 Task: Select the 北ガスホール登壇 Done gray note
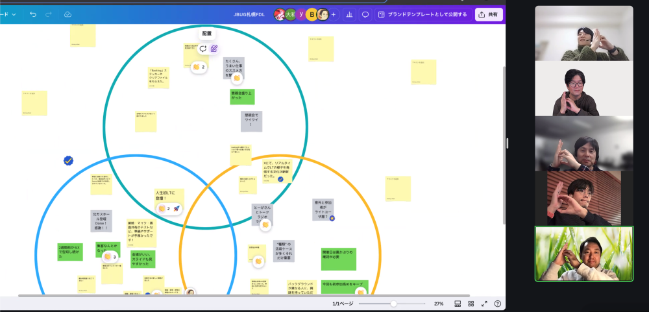(x=101, y=221)
